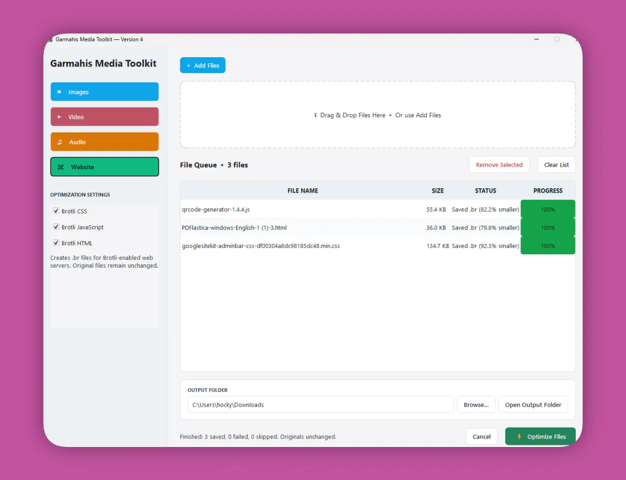
Task: Click the finished summary status message
Action: click(258, 437)
